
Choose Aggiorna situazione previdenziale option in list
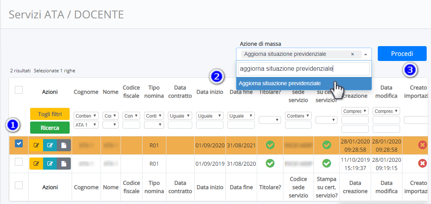click(x=304, y=84)
